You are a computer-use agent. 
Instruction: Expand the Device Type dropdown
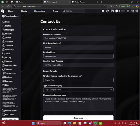[78, 80]
